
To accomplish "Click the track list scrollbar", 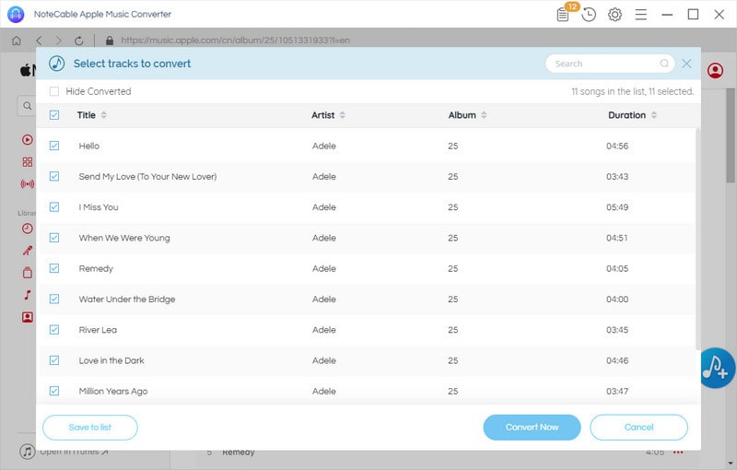I will pyautogui.click(x=697, y=239).
